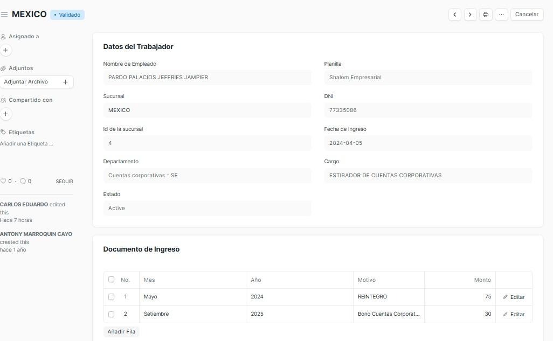553x341 pixels.
Task: Click plus icon in Adjuntar Archivo
Action: 65,82
